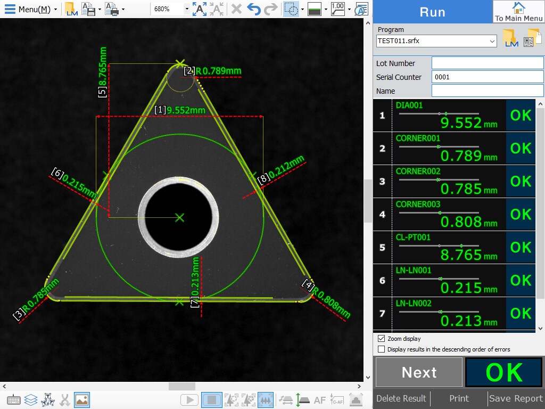Open the 680% zoom level dropdown

[x=187, y=9]
